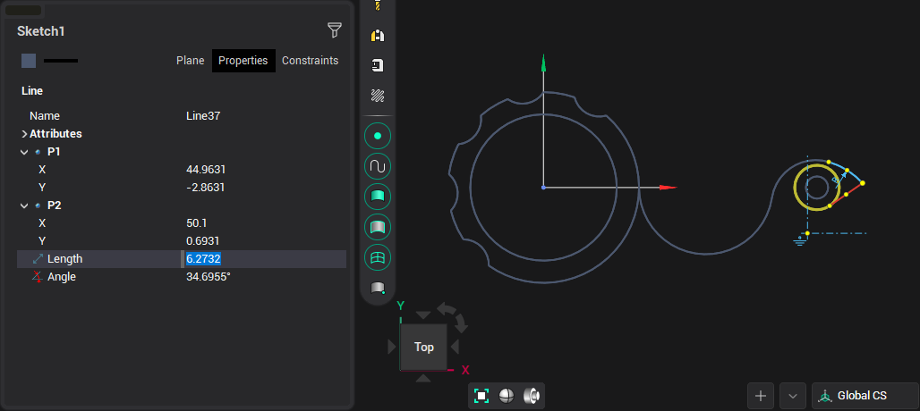
Task: Click the left arrow of the view cube
Action: [393, 347]
